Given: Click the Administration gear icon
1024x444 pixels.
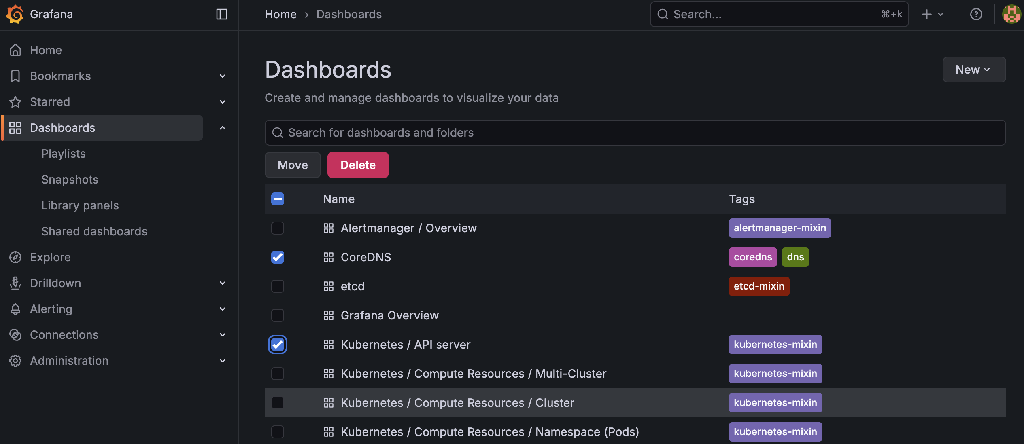Looking at the screenshot, I should click(15, 361).
